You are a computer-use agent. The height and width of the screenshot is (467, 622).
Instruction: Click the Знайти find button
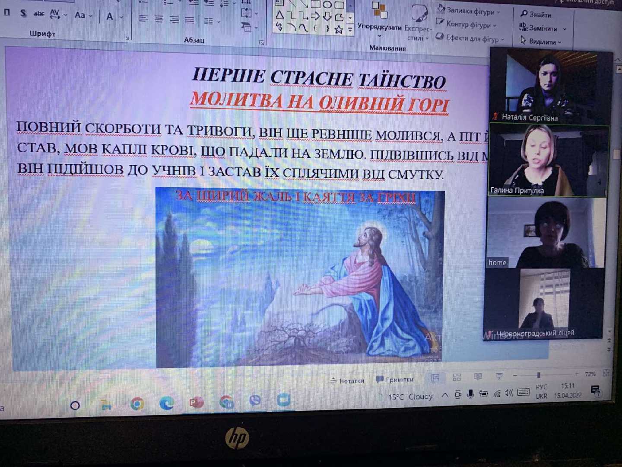point(536,14)
